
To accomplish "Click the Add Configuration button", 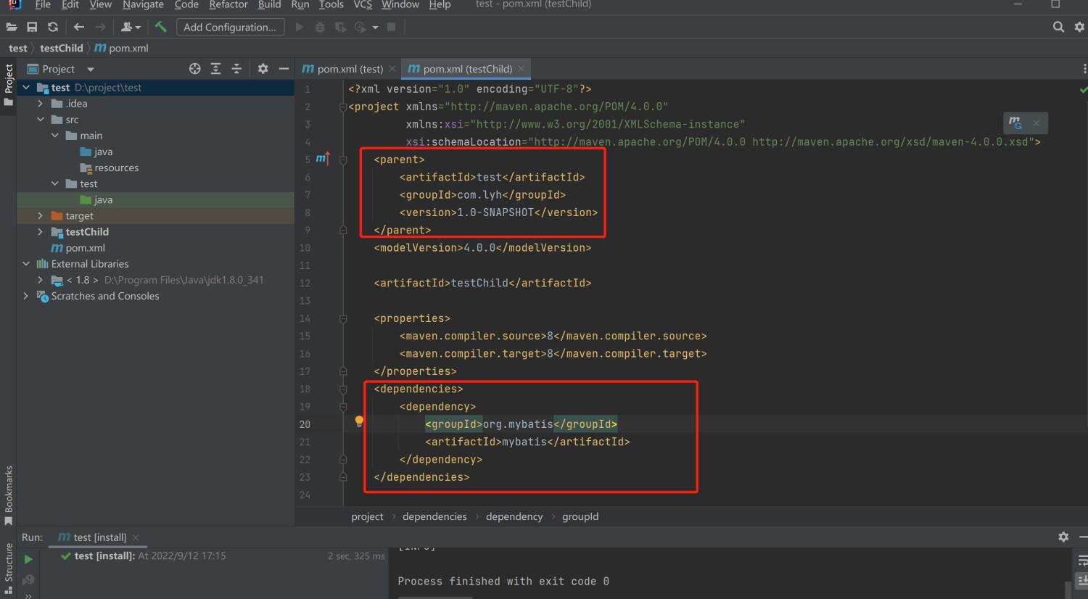I will (229, 27).
